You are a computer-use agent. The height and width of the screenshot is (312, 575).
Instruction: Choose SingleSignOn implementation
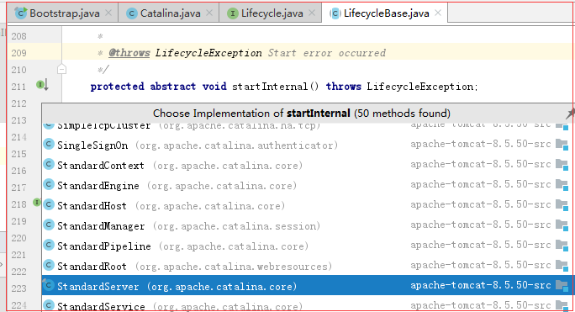coord(308,145)
